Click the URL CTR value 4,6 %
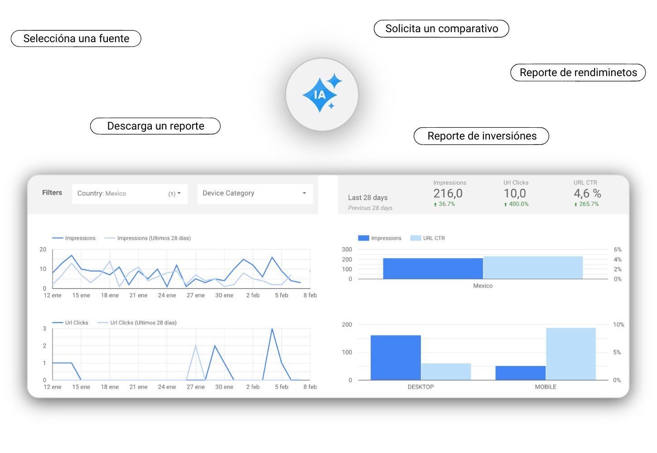The height and width of the screenshot is (453, 657). [587, 193]
